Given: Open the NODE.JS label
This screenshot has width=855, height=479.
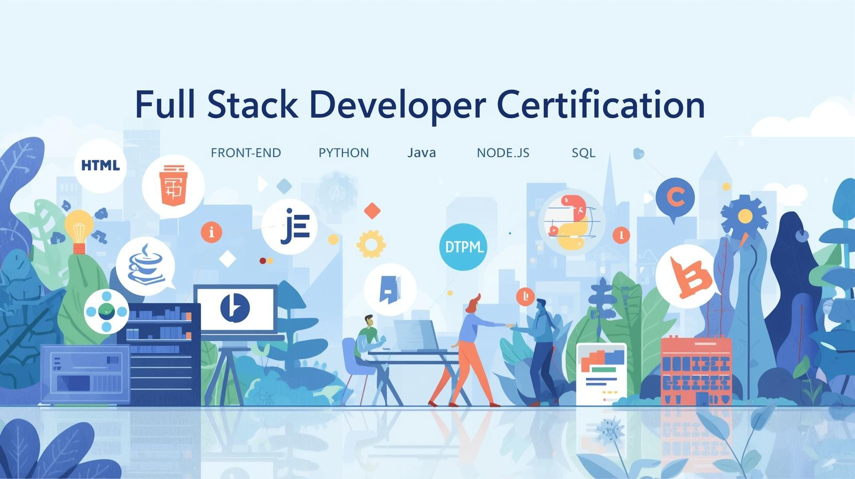Looking at the screenshot, I should click(x=503, y=153).
